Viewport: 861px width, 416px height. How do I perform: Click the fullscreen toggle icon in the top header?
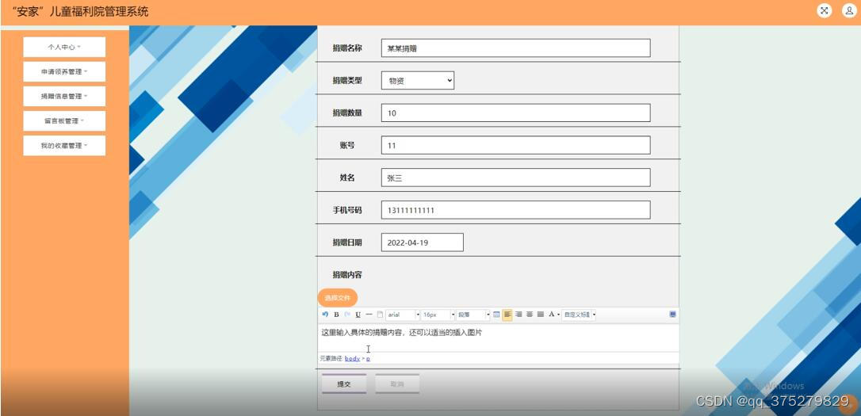click(x=825, y=11)
